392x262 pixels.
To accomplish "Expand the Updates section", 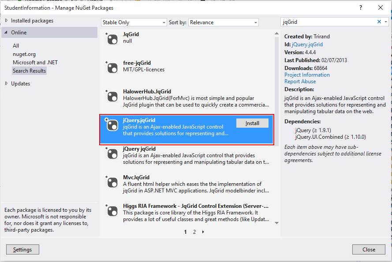I will point(7,83).
